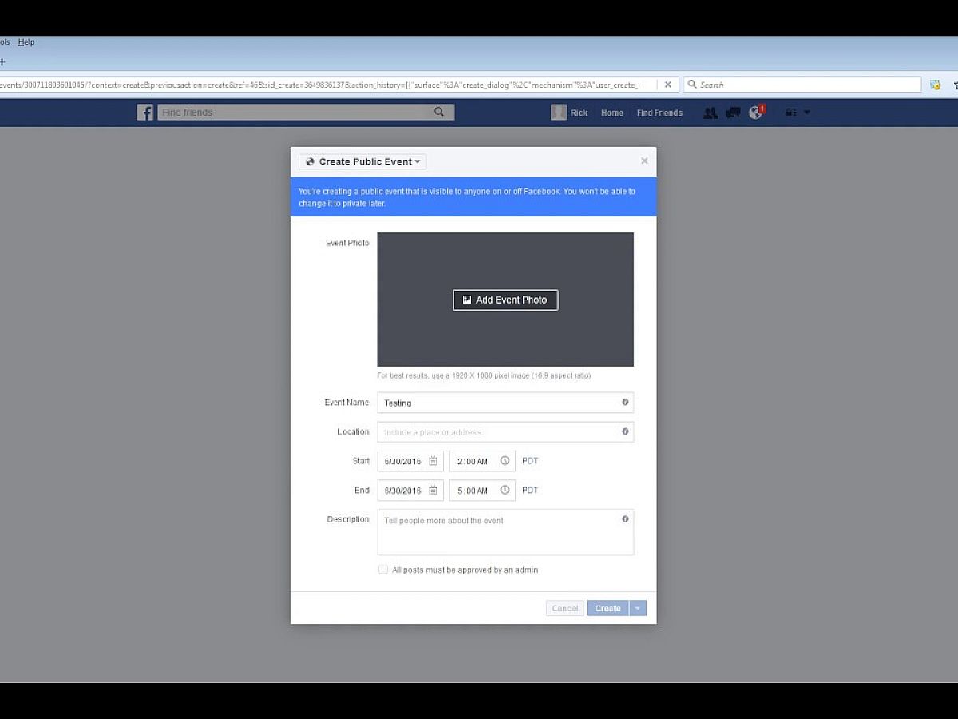Go to Home in Facebook navbar

click(x=612, y=113)
